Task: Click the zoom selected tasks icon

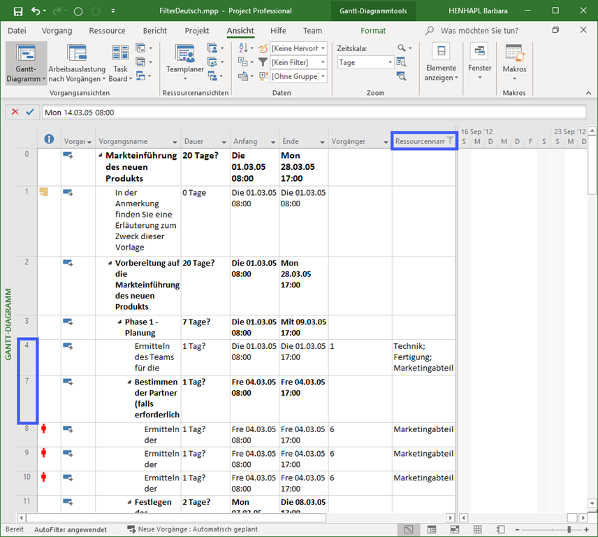Action: point(401,76)
